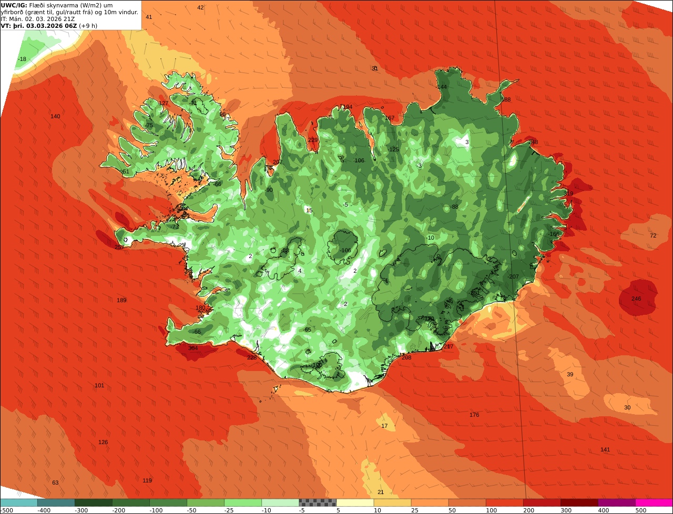Click the pale yellow swatch between 5 and 10
Image resolution: width=673 pixels, height=514 pixels.
tap(354, 502)
